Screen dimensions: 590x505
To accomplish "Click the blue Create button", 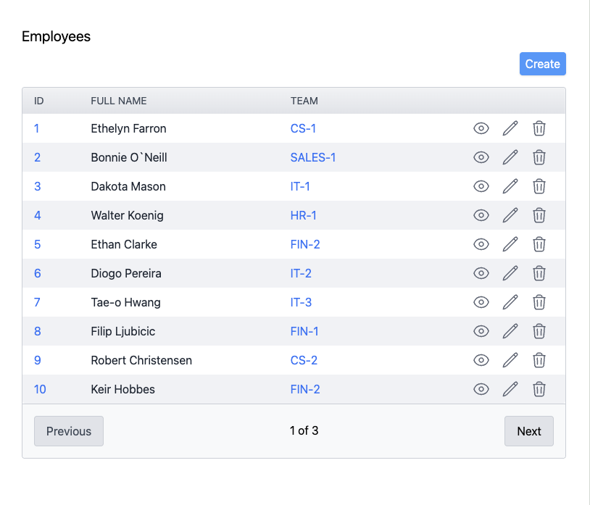I will point(543,64).
